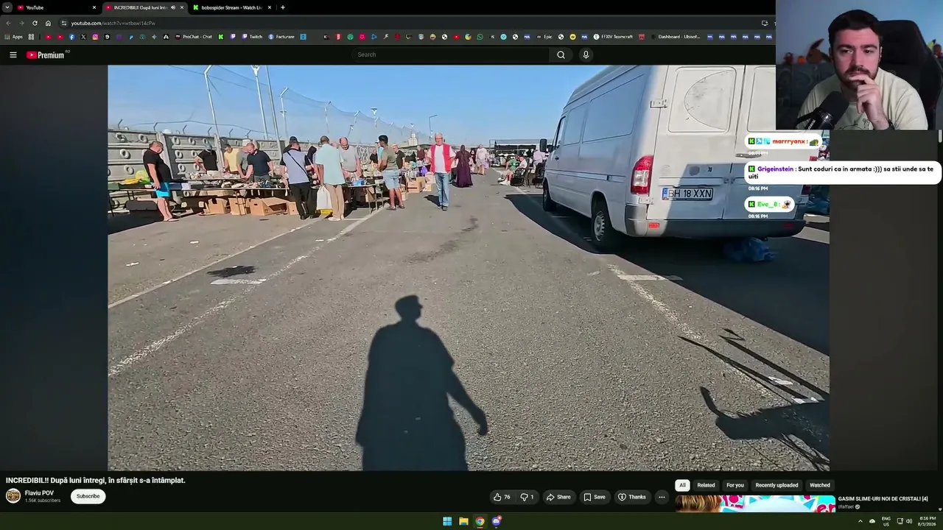Viewport: 943px width, 530px height.
Task: Open the ENG US language switcher
Action: pyautogui.click(x=886, y=521)
